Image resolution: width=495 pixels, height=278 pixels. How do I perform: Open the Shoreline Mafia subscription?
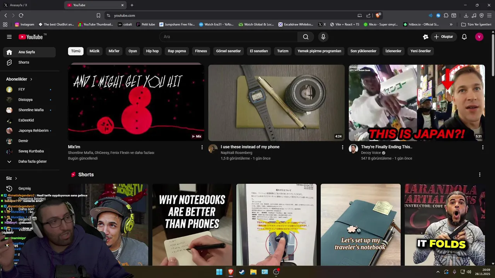point(29,110)
